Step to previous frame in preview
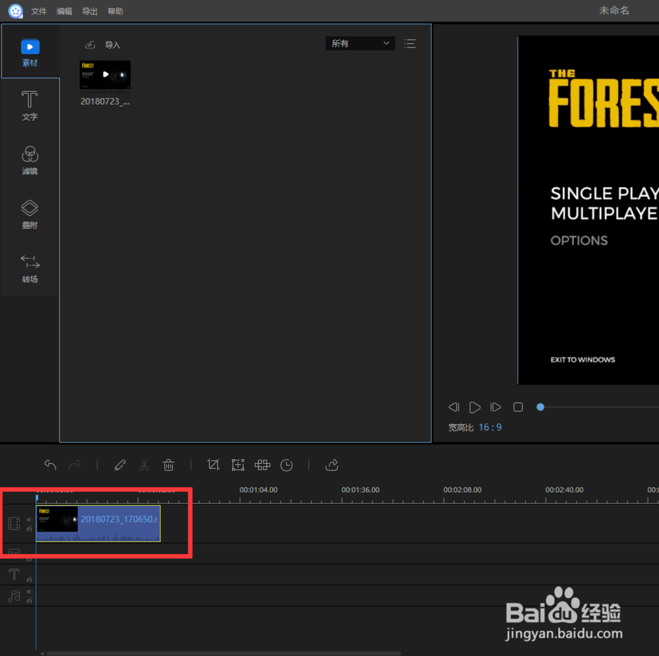The height and width of the screenshot is (656, 659). pyautogui.click(x=453, y=407)
